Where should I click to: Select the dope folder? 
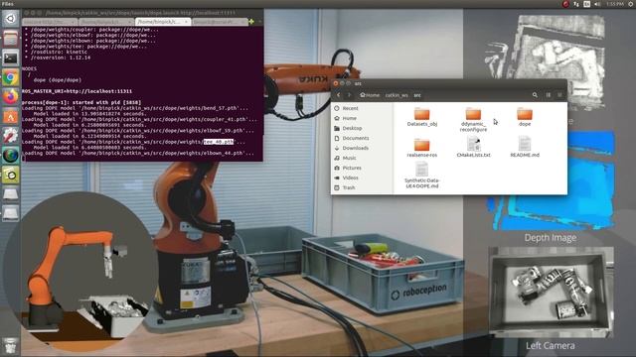click(525, 117)
